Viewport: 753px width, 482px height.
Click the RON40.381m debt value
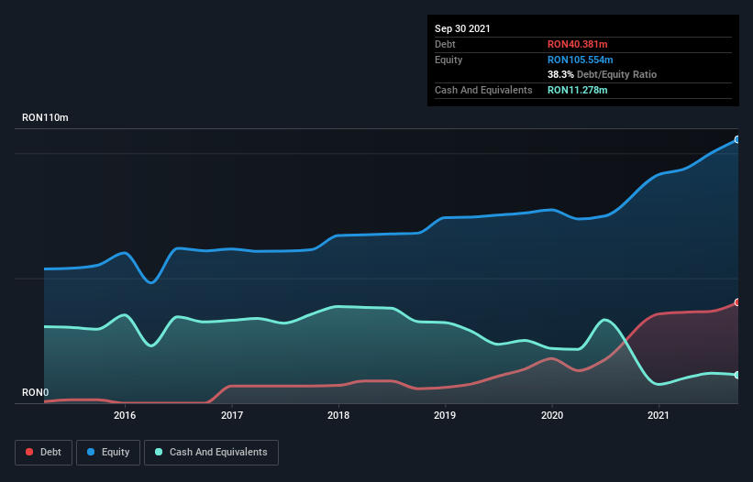click(x=577, y=44)
